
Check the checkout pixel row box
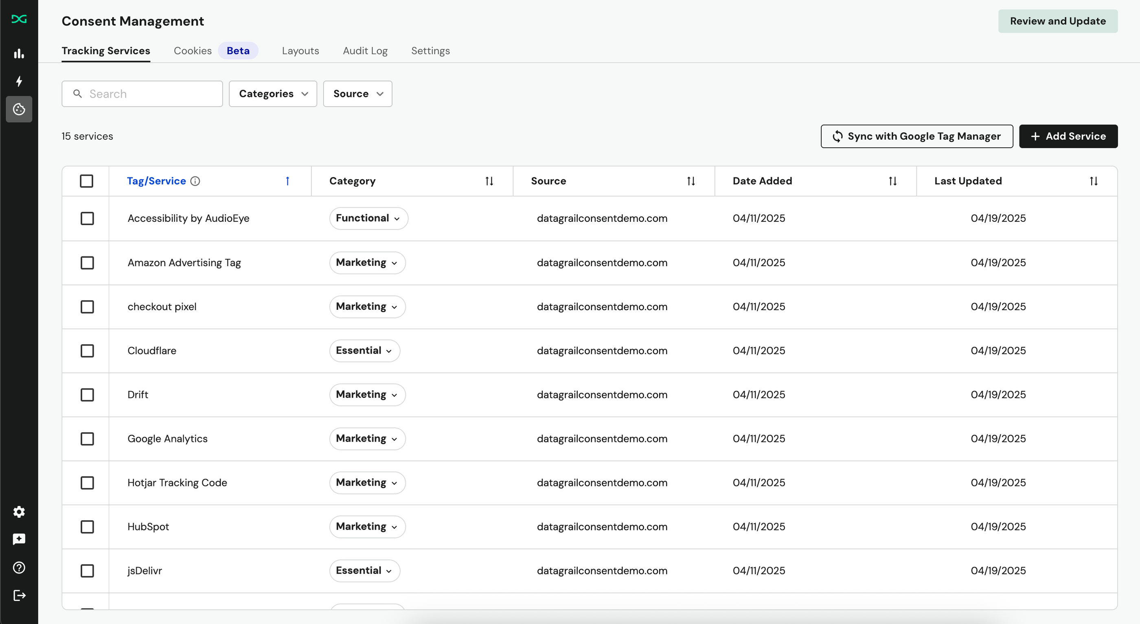tap(87, 307)
